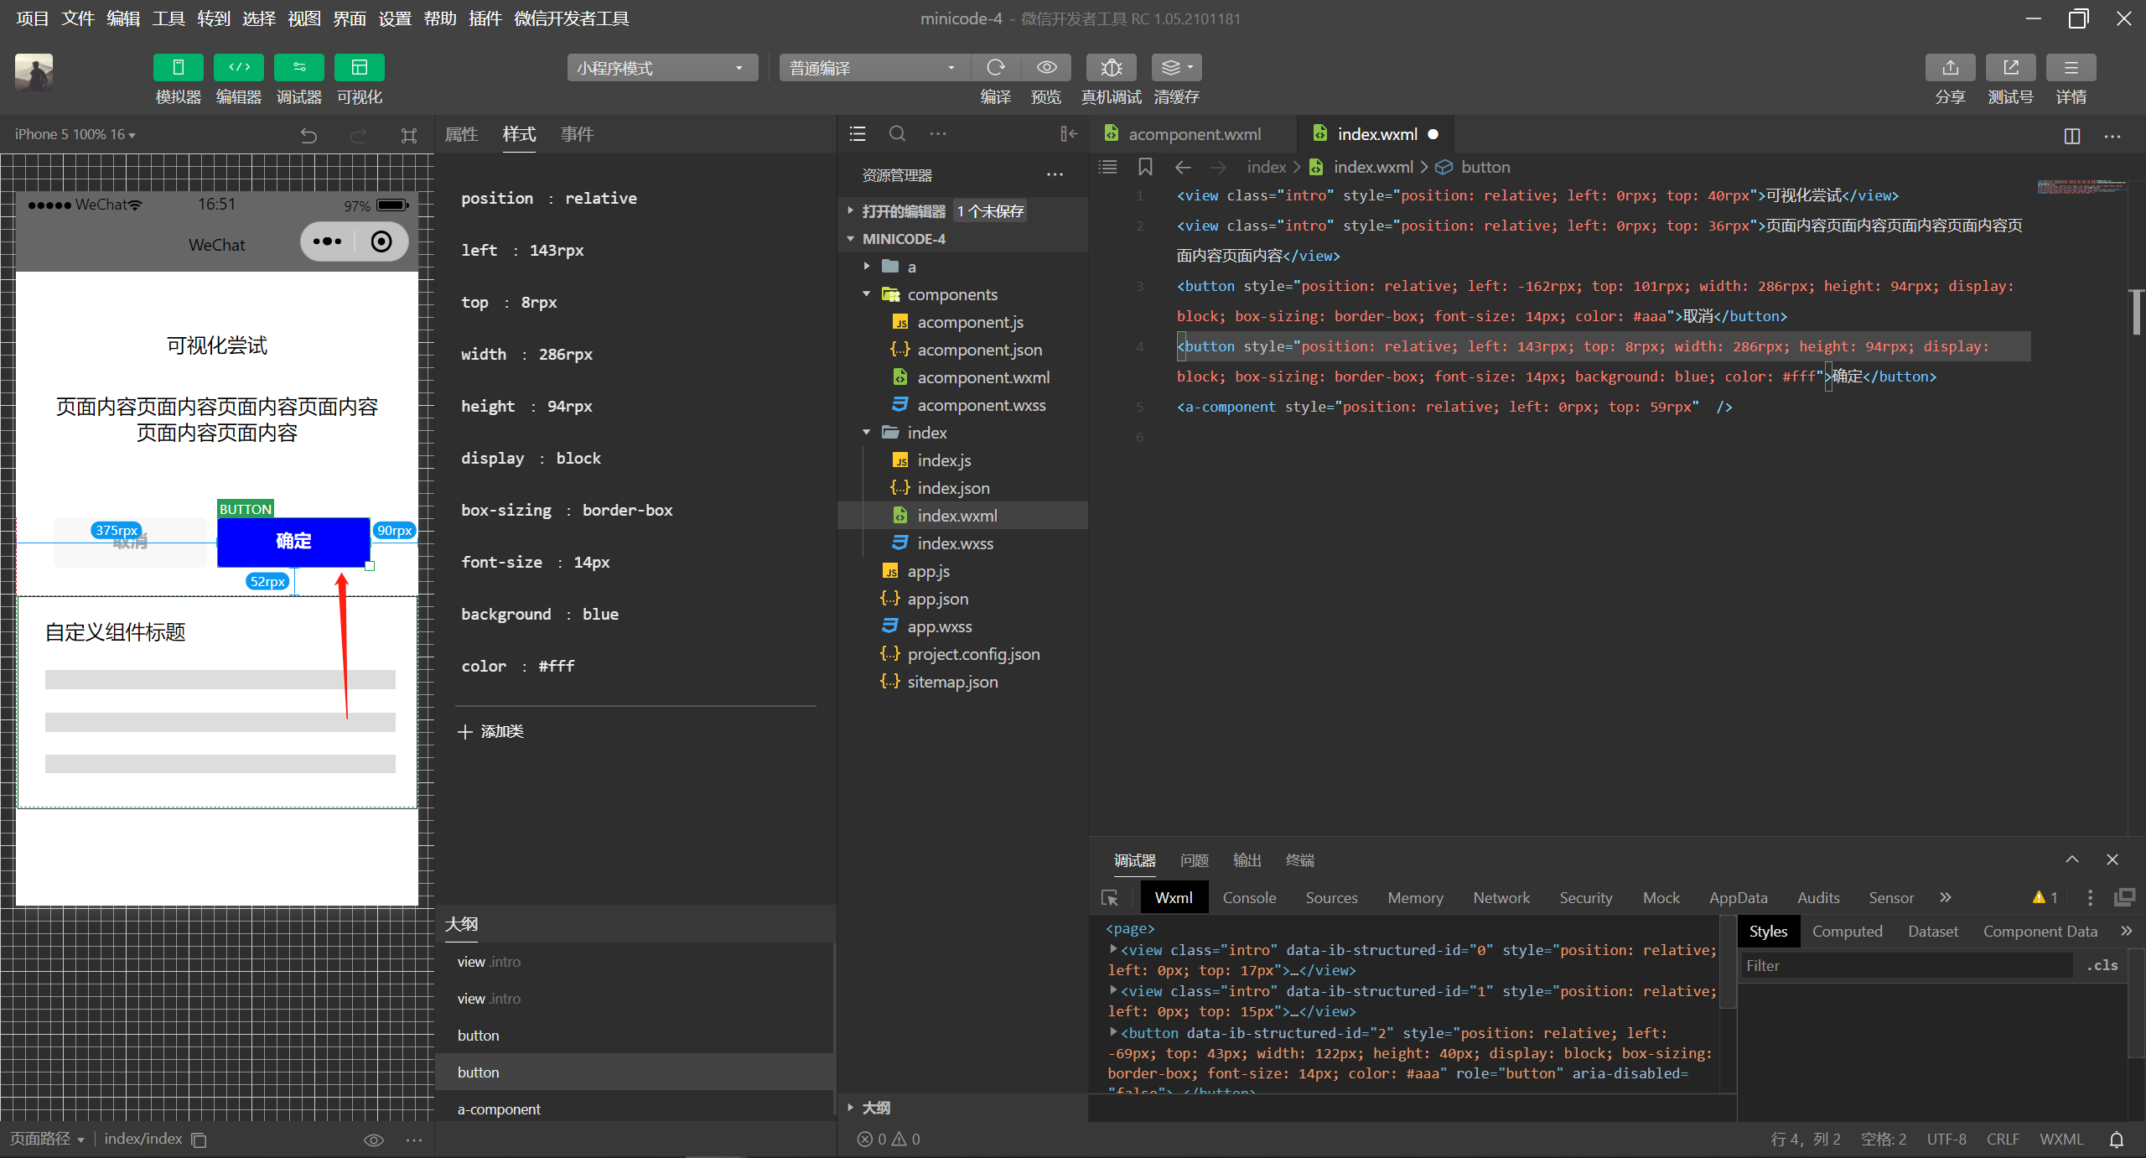Open the 工具 menu
This screenshot has height=1158, width=2146.
168,18
